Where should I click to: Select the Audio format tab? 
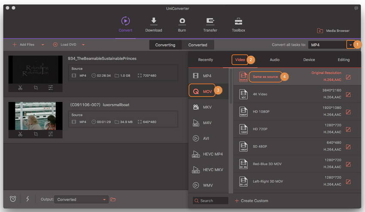point(274,60)
